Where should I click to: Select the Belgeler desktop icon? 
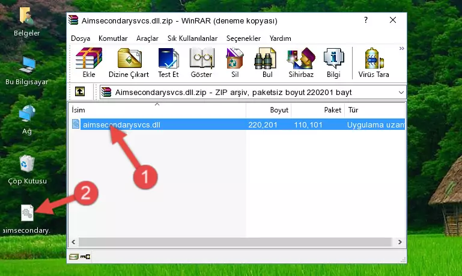pos(26,22)
